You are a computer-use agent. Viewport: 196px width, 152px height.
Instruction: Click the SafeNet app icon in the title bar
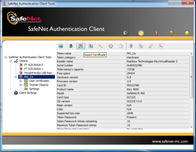point(4,4)
